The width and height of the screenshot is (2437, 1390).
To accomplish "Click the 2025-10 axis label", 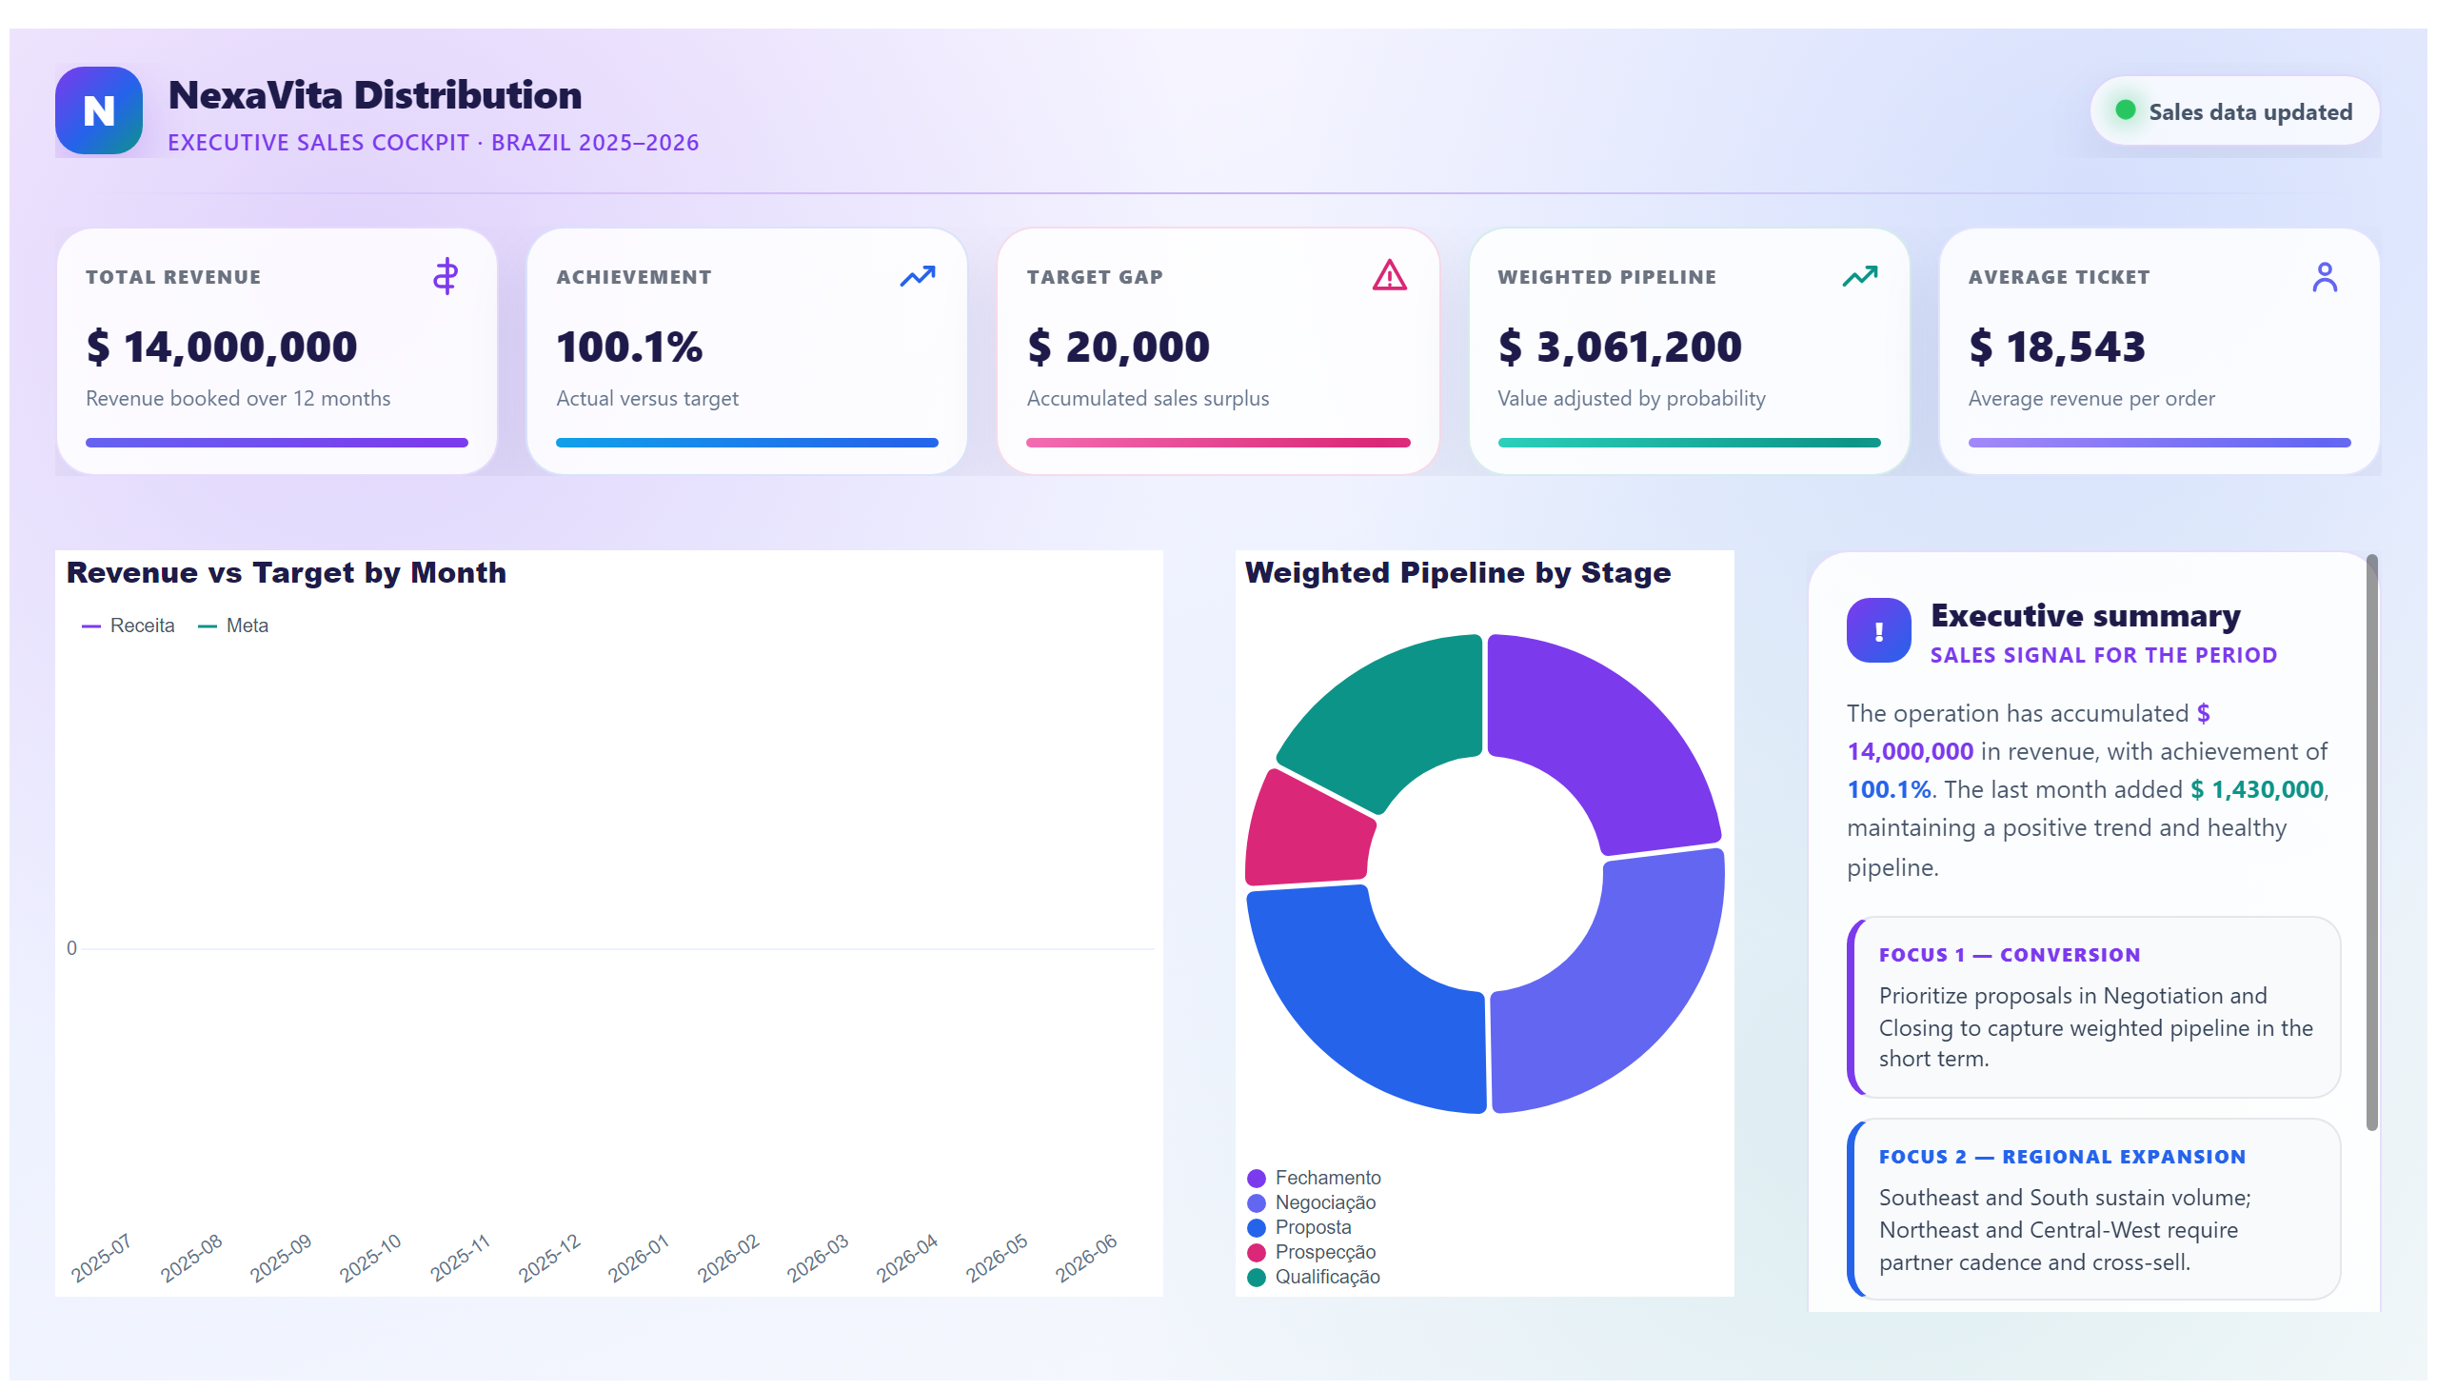I will tap(369, 1259).
